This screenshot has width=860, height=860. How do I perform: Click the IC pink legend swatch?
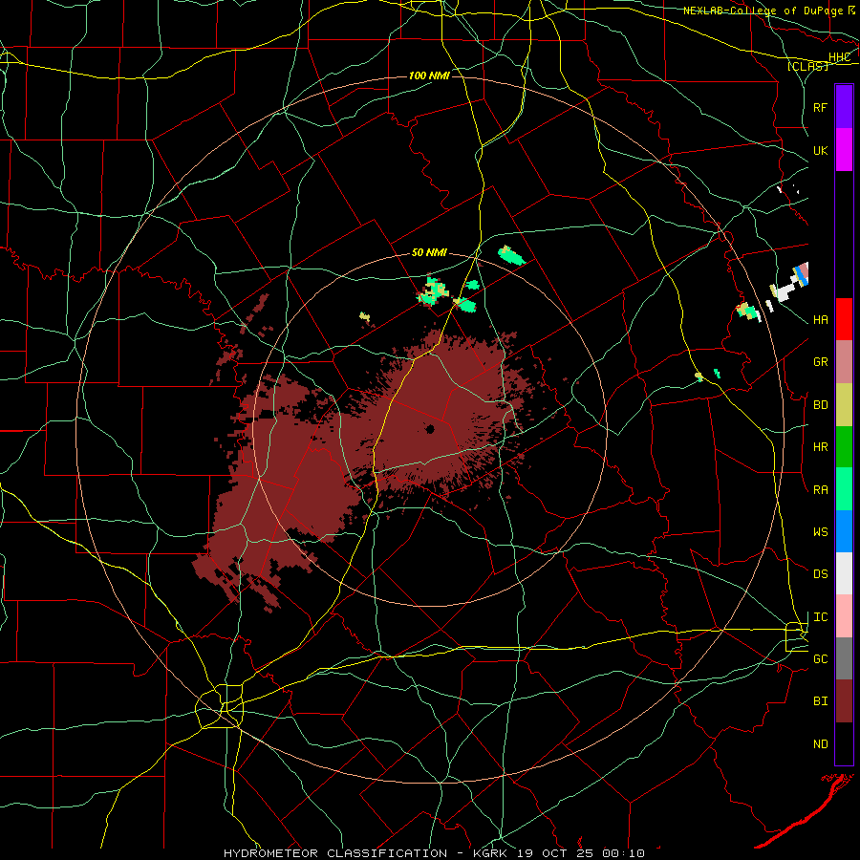[844, 616]
